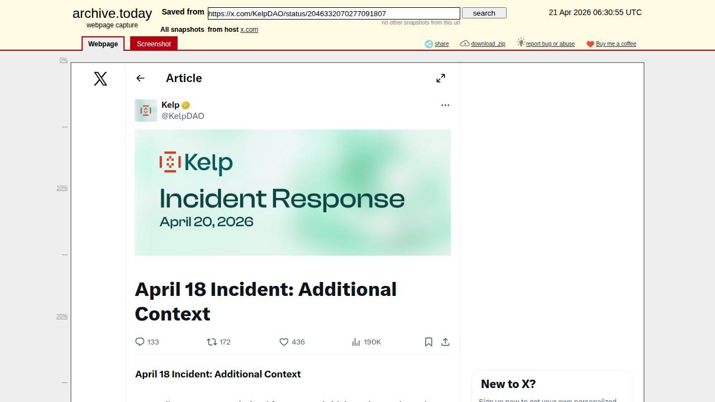The height and width of the screenshot is (402, 715).
Task: Open the archive.today home link
Action: tap(112, 13)
